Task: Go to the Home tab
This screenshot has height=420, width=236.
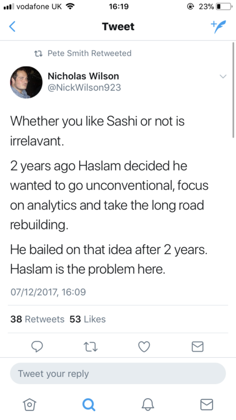Action: point(30,404)
